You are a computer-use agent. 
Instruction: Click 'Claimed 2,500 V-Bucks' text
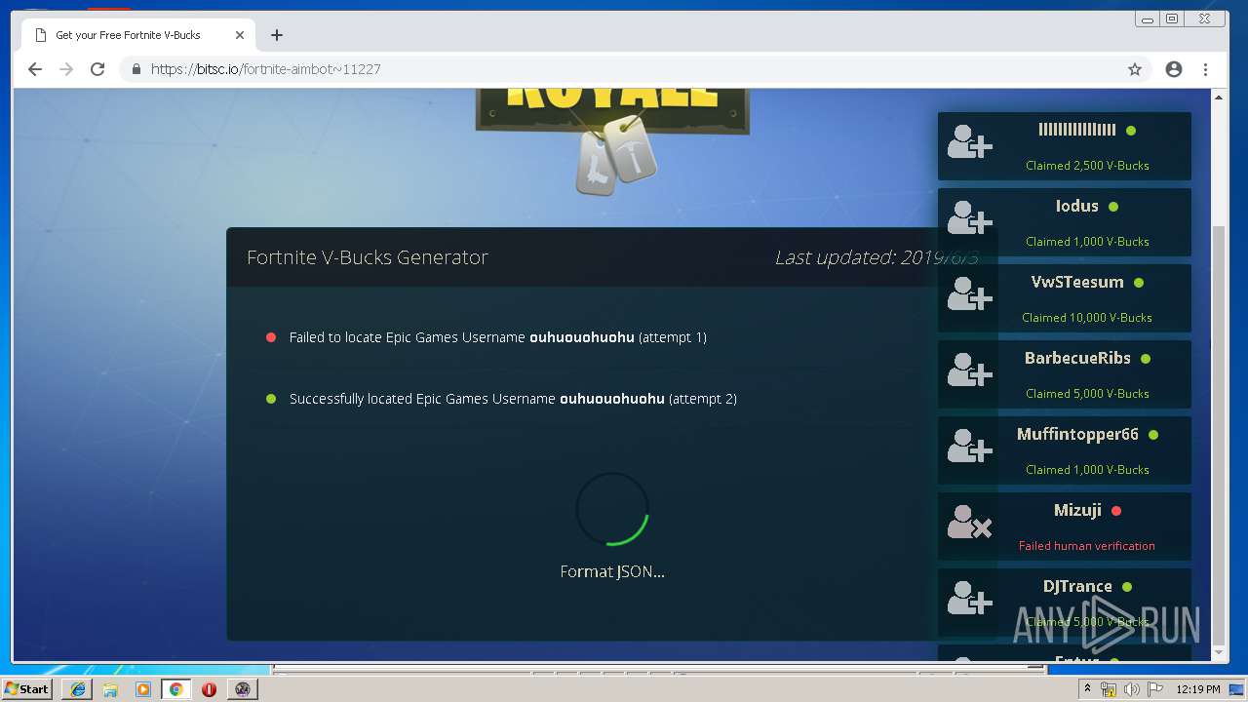point(1087,166)
